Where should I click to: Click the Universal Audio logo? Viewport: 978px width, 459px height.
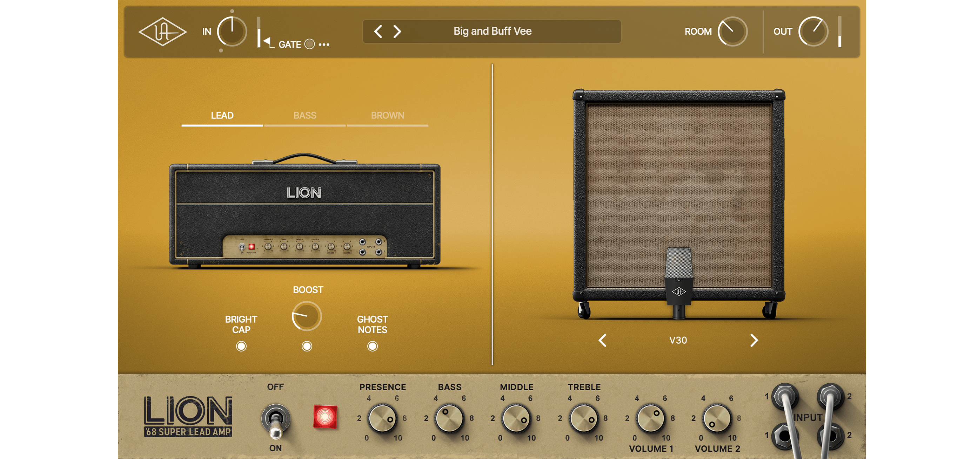point(162,32)
